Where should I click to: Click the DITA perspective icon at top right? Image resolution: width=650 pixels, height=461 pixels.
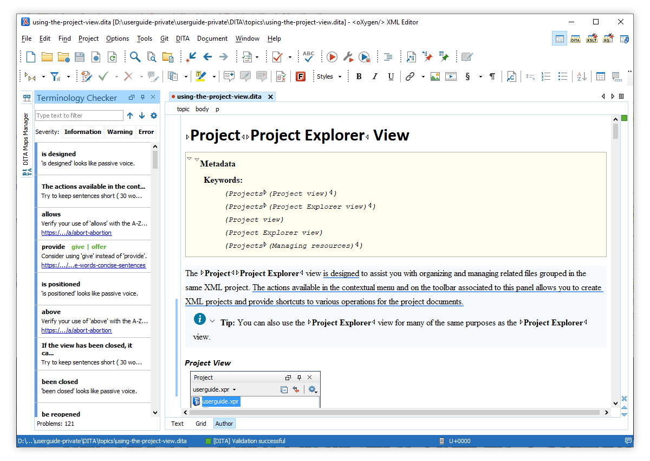[x=575, y=39]
